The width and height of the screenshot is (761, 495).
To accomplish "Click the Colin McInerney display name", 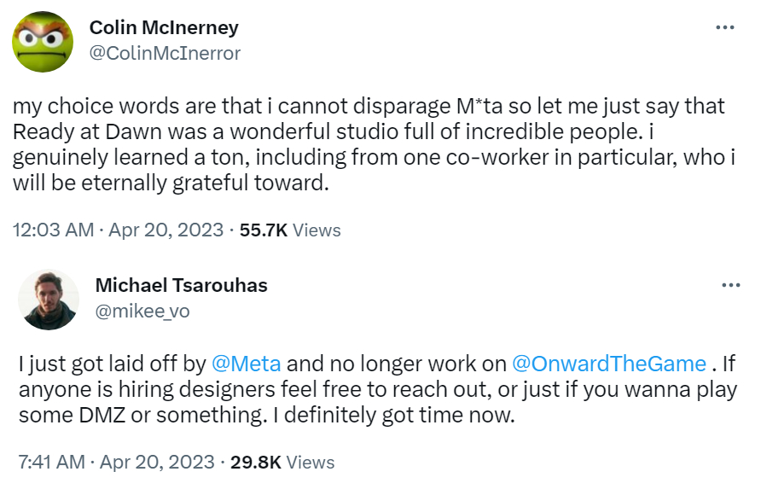I will tap(164, 27).
